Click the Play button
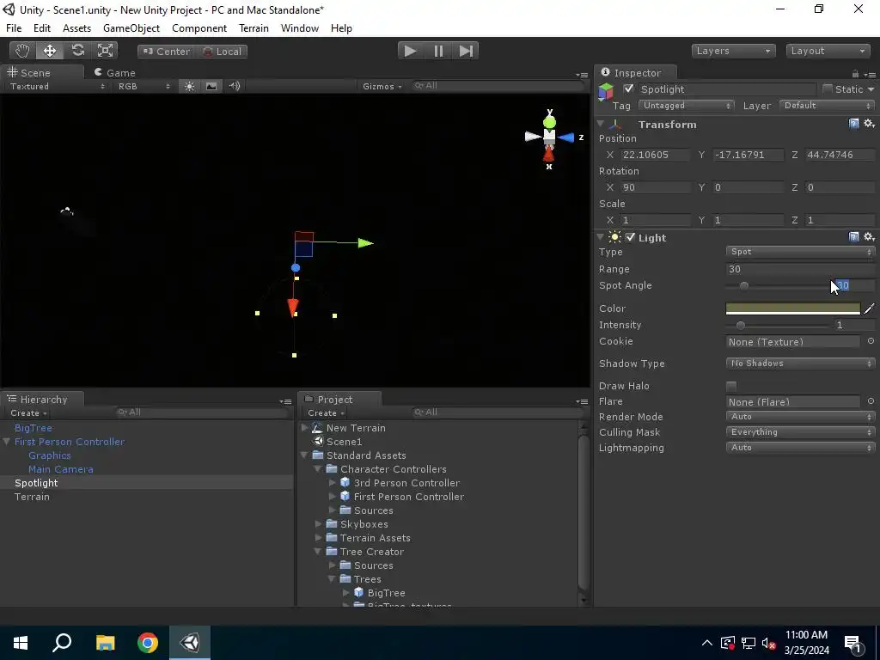The image size is (880, 660). pos(410,51)
